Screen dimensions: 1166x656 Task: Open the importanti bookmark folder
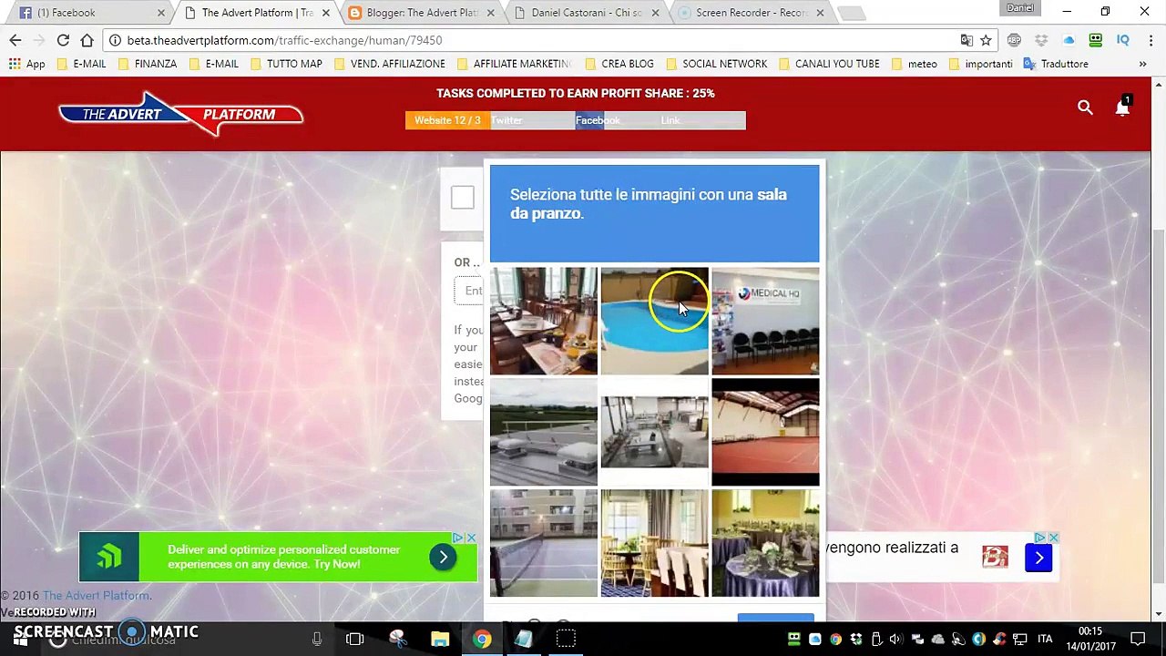[980, 64]
